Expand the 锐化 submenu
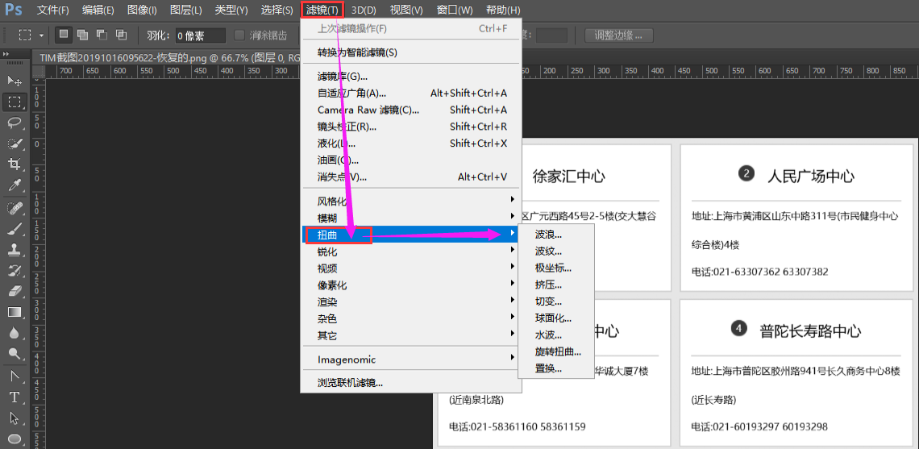919x449 pixels. (x=411, y=252)
